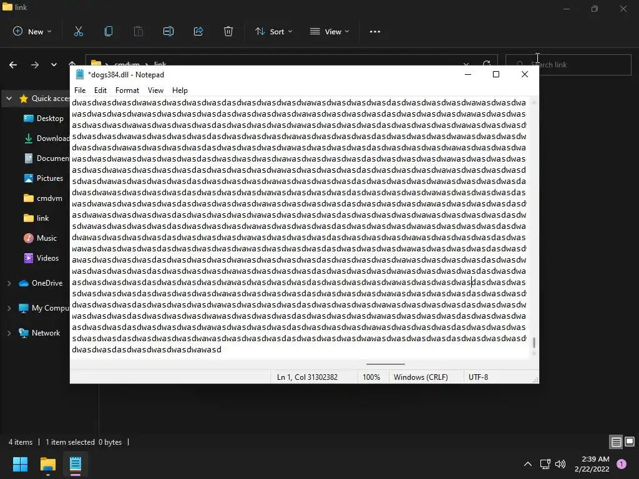Open Notepad File menu

80,90
